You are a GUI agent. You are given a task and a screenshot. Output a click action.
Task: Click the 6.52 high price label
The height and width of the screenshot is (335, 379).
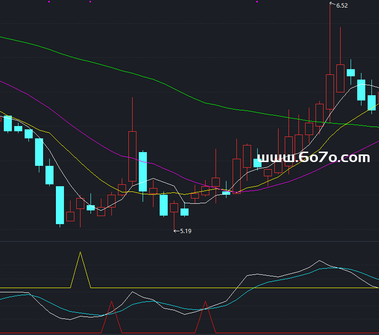coord(342,6)
